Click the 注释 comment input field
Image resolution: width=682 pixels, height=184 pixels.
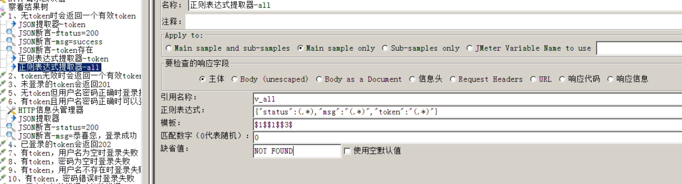433,22
